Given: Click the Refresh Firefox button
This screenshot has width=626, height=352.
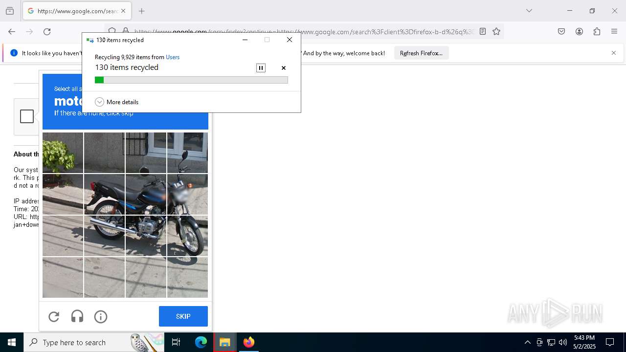Looking at the screenshot, I should (421, 53).
